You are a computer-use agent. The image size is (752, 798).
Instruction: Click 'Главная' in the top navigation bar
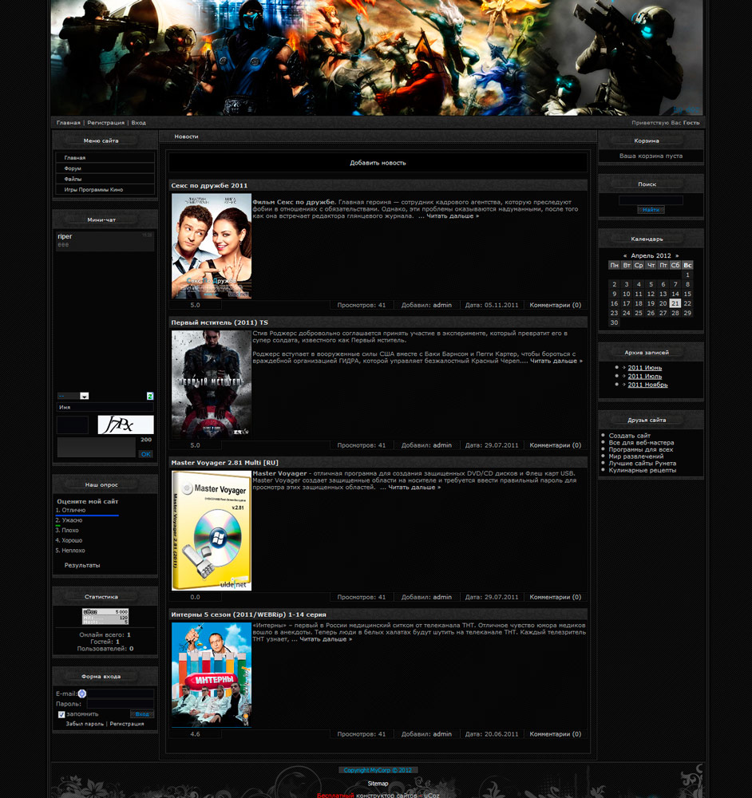click(68, 123)
